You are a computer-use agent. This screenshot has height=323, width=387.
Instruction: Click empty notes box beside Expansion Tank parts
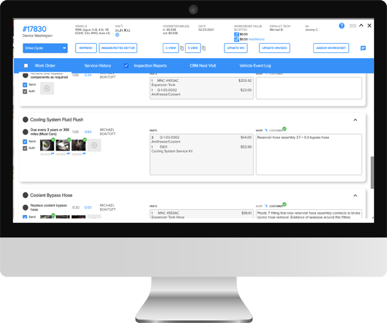309,89
